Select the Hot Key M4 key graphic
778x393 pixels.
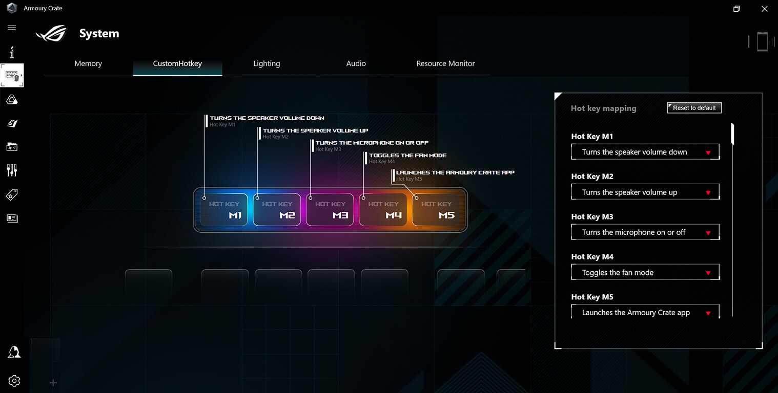point(383,210)
